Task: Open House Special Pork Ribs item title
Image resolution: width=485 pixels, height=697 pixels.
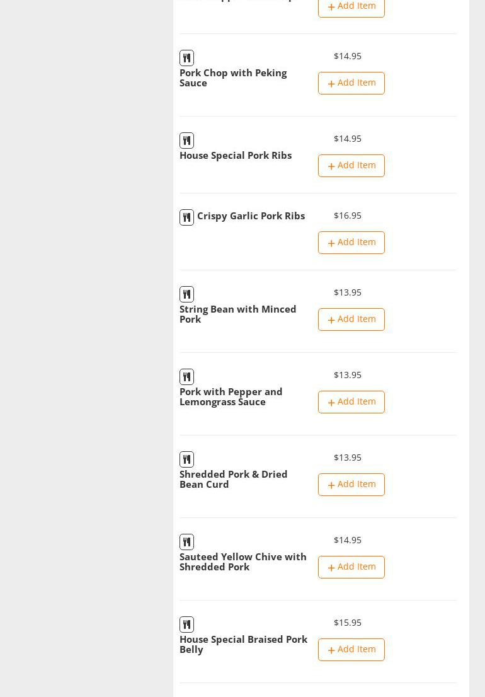Action: (235, 156)
